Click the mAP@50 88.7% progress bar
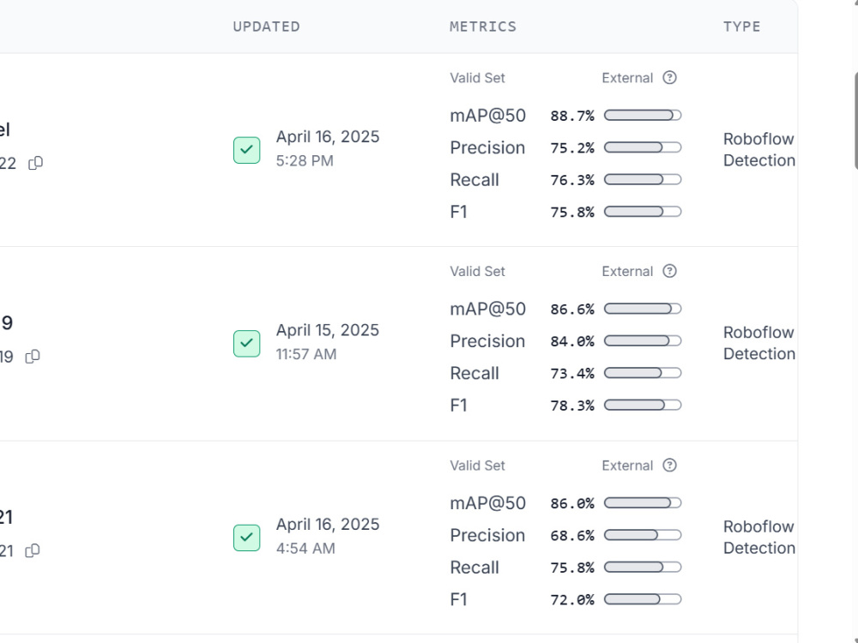 643,116
